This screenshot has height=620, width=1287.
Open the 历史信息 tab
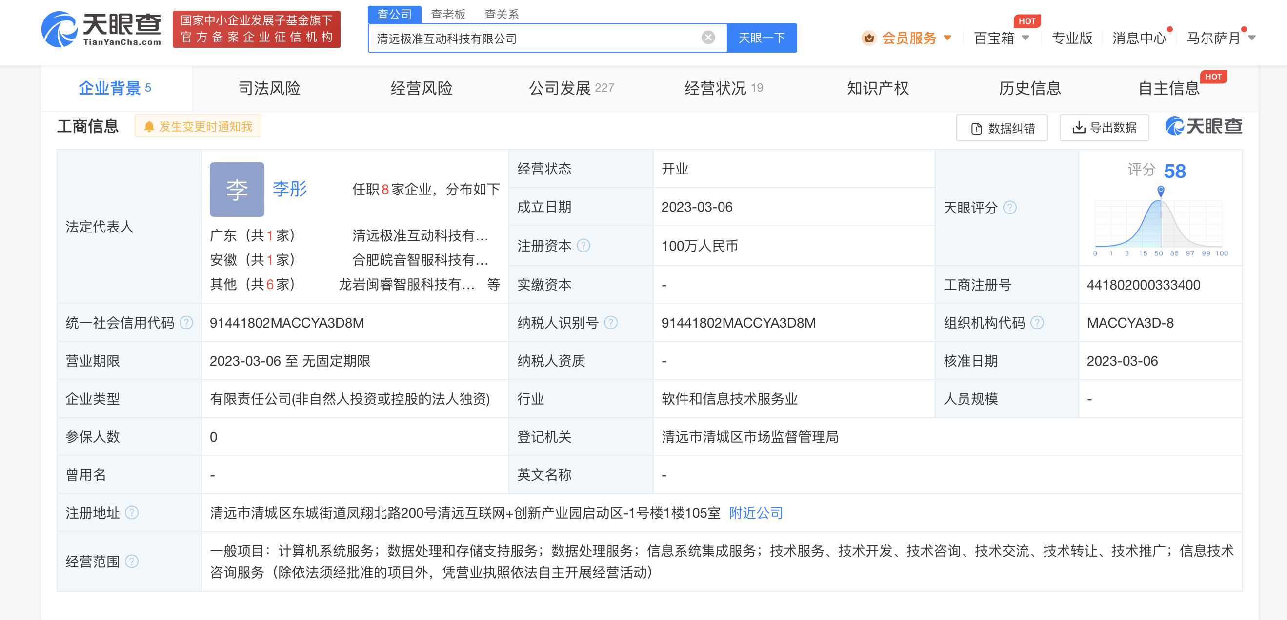tap(1029, 88)
